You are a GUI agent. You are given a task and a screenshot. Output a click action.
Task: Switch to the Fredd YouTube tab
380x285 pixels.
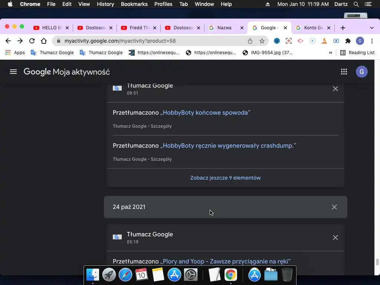tap(139, 28)
